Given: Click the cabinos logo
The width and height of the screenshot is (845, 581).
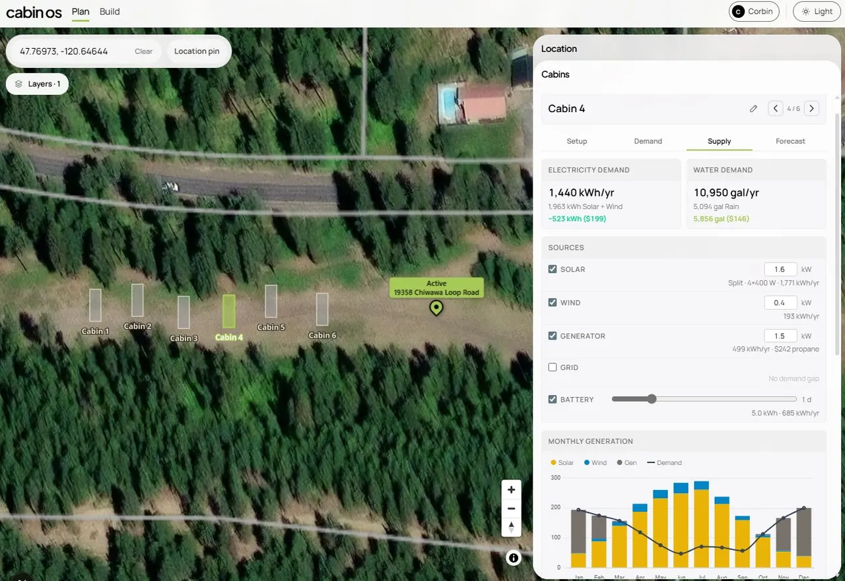Looking at the screenshot, I should [34, 12].
